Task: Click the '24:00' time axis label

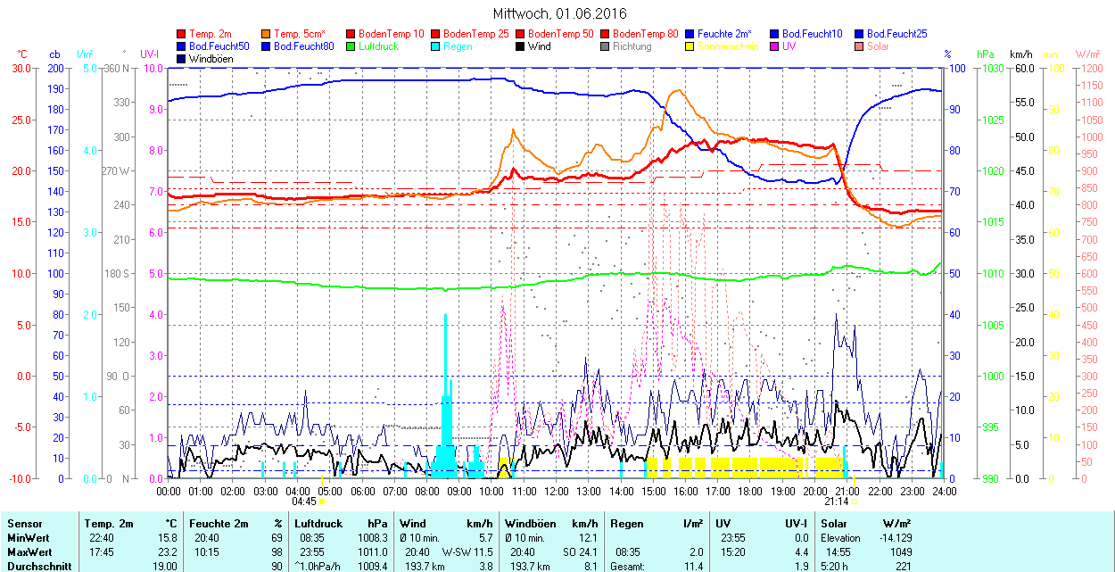Action: [945, 490]
